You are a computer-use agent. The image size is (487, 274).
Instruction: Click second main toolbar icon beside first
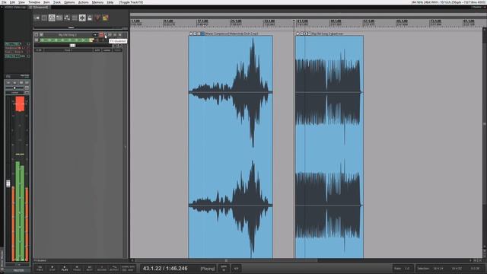(44, 18)
